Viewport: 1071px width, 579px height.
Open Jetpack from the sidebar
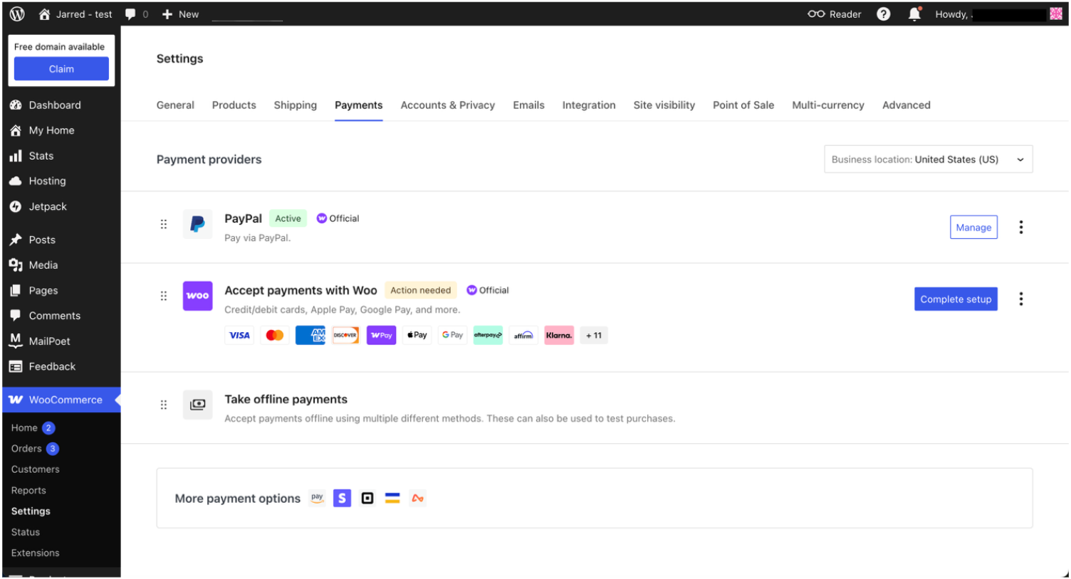tap(47, 207)
